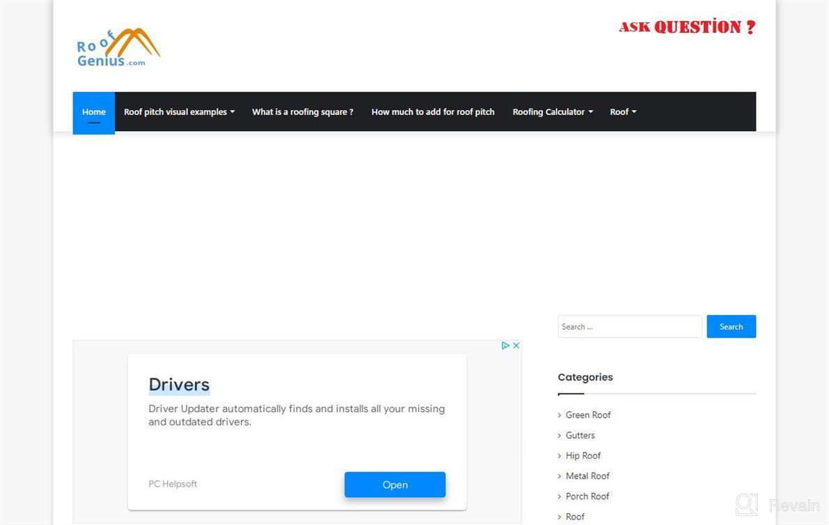Expand the Roof menu dropdown arrow
829x525 pixels.
click(x=634, y=112)
